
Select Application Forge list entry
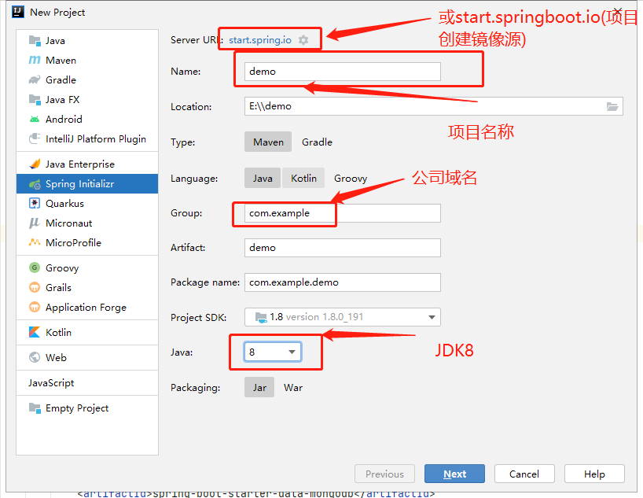tap(87, 307)
